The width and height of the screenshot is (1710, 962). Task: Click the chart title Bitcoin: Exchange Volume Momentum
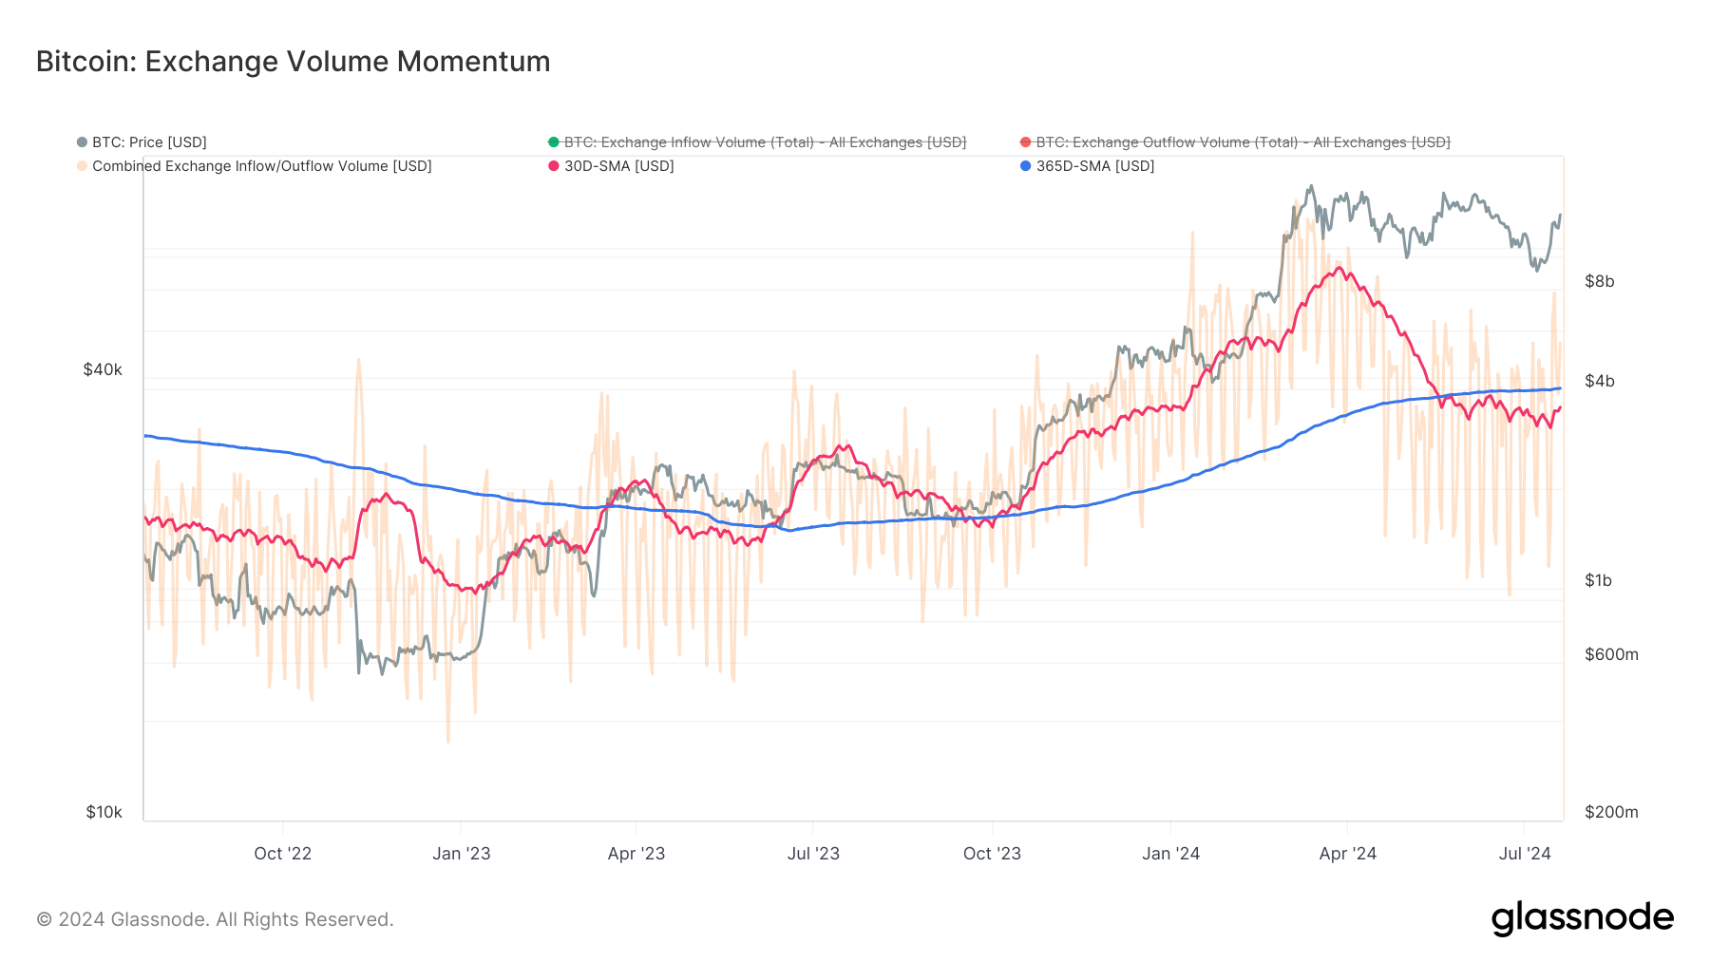pyautogui.click(x=293, y=62)
